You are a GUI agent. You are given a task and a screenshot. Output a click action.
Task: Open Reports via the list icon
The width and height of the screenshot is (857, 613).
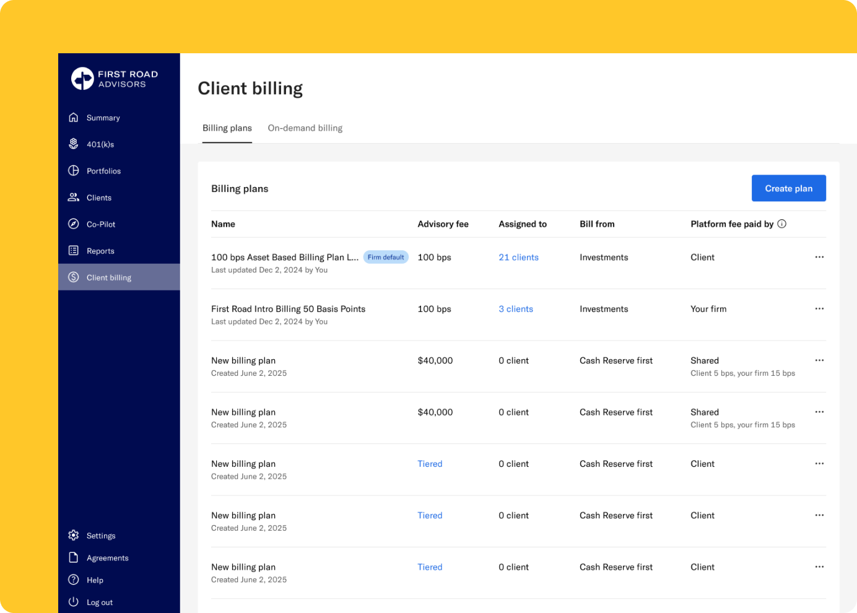point(74,251)
